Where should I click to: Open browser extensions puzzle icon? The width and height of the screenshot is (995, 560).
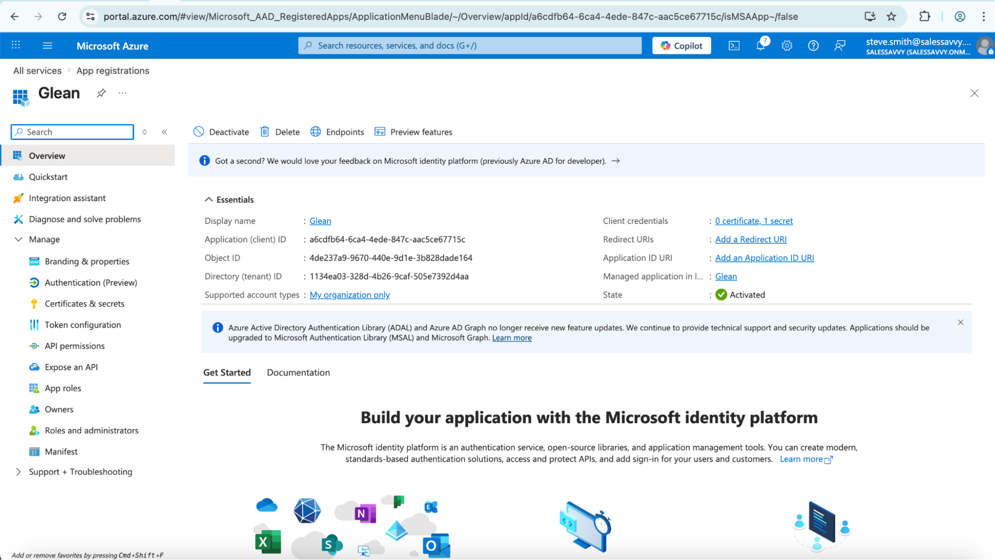pos(924,16)
